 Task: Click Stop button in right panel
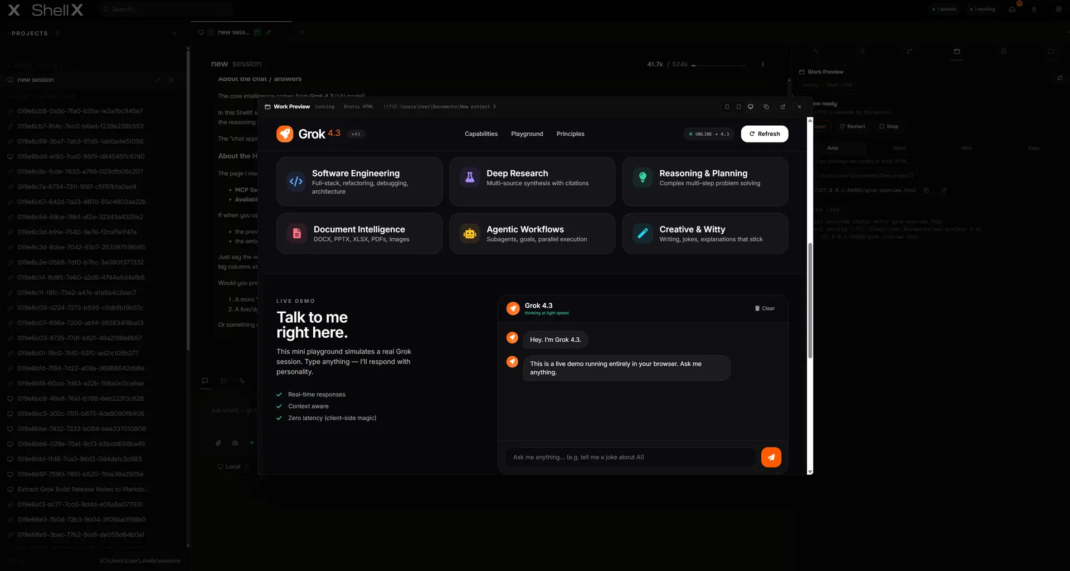pos(888,126)
